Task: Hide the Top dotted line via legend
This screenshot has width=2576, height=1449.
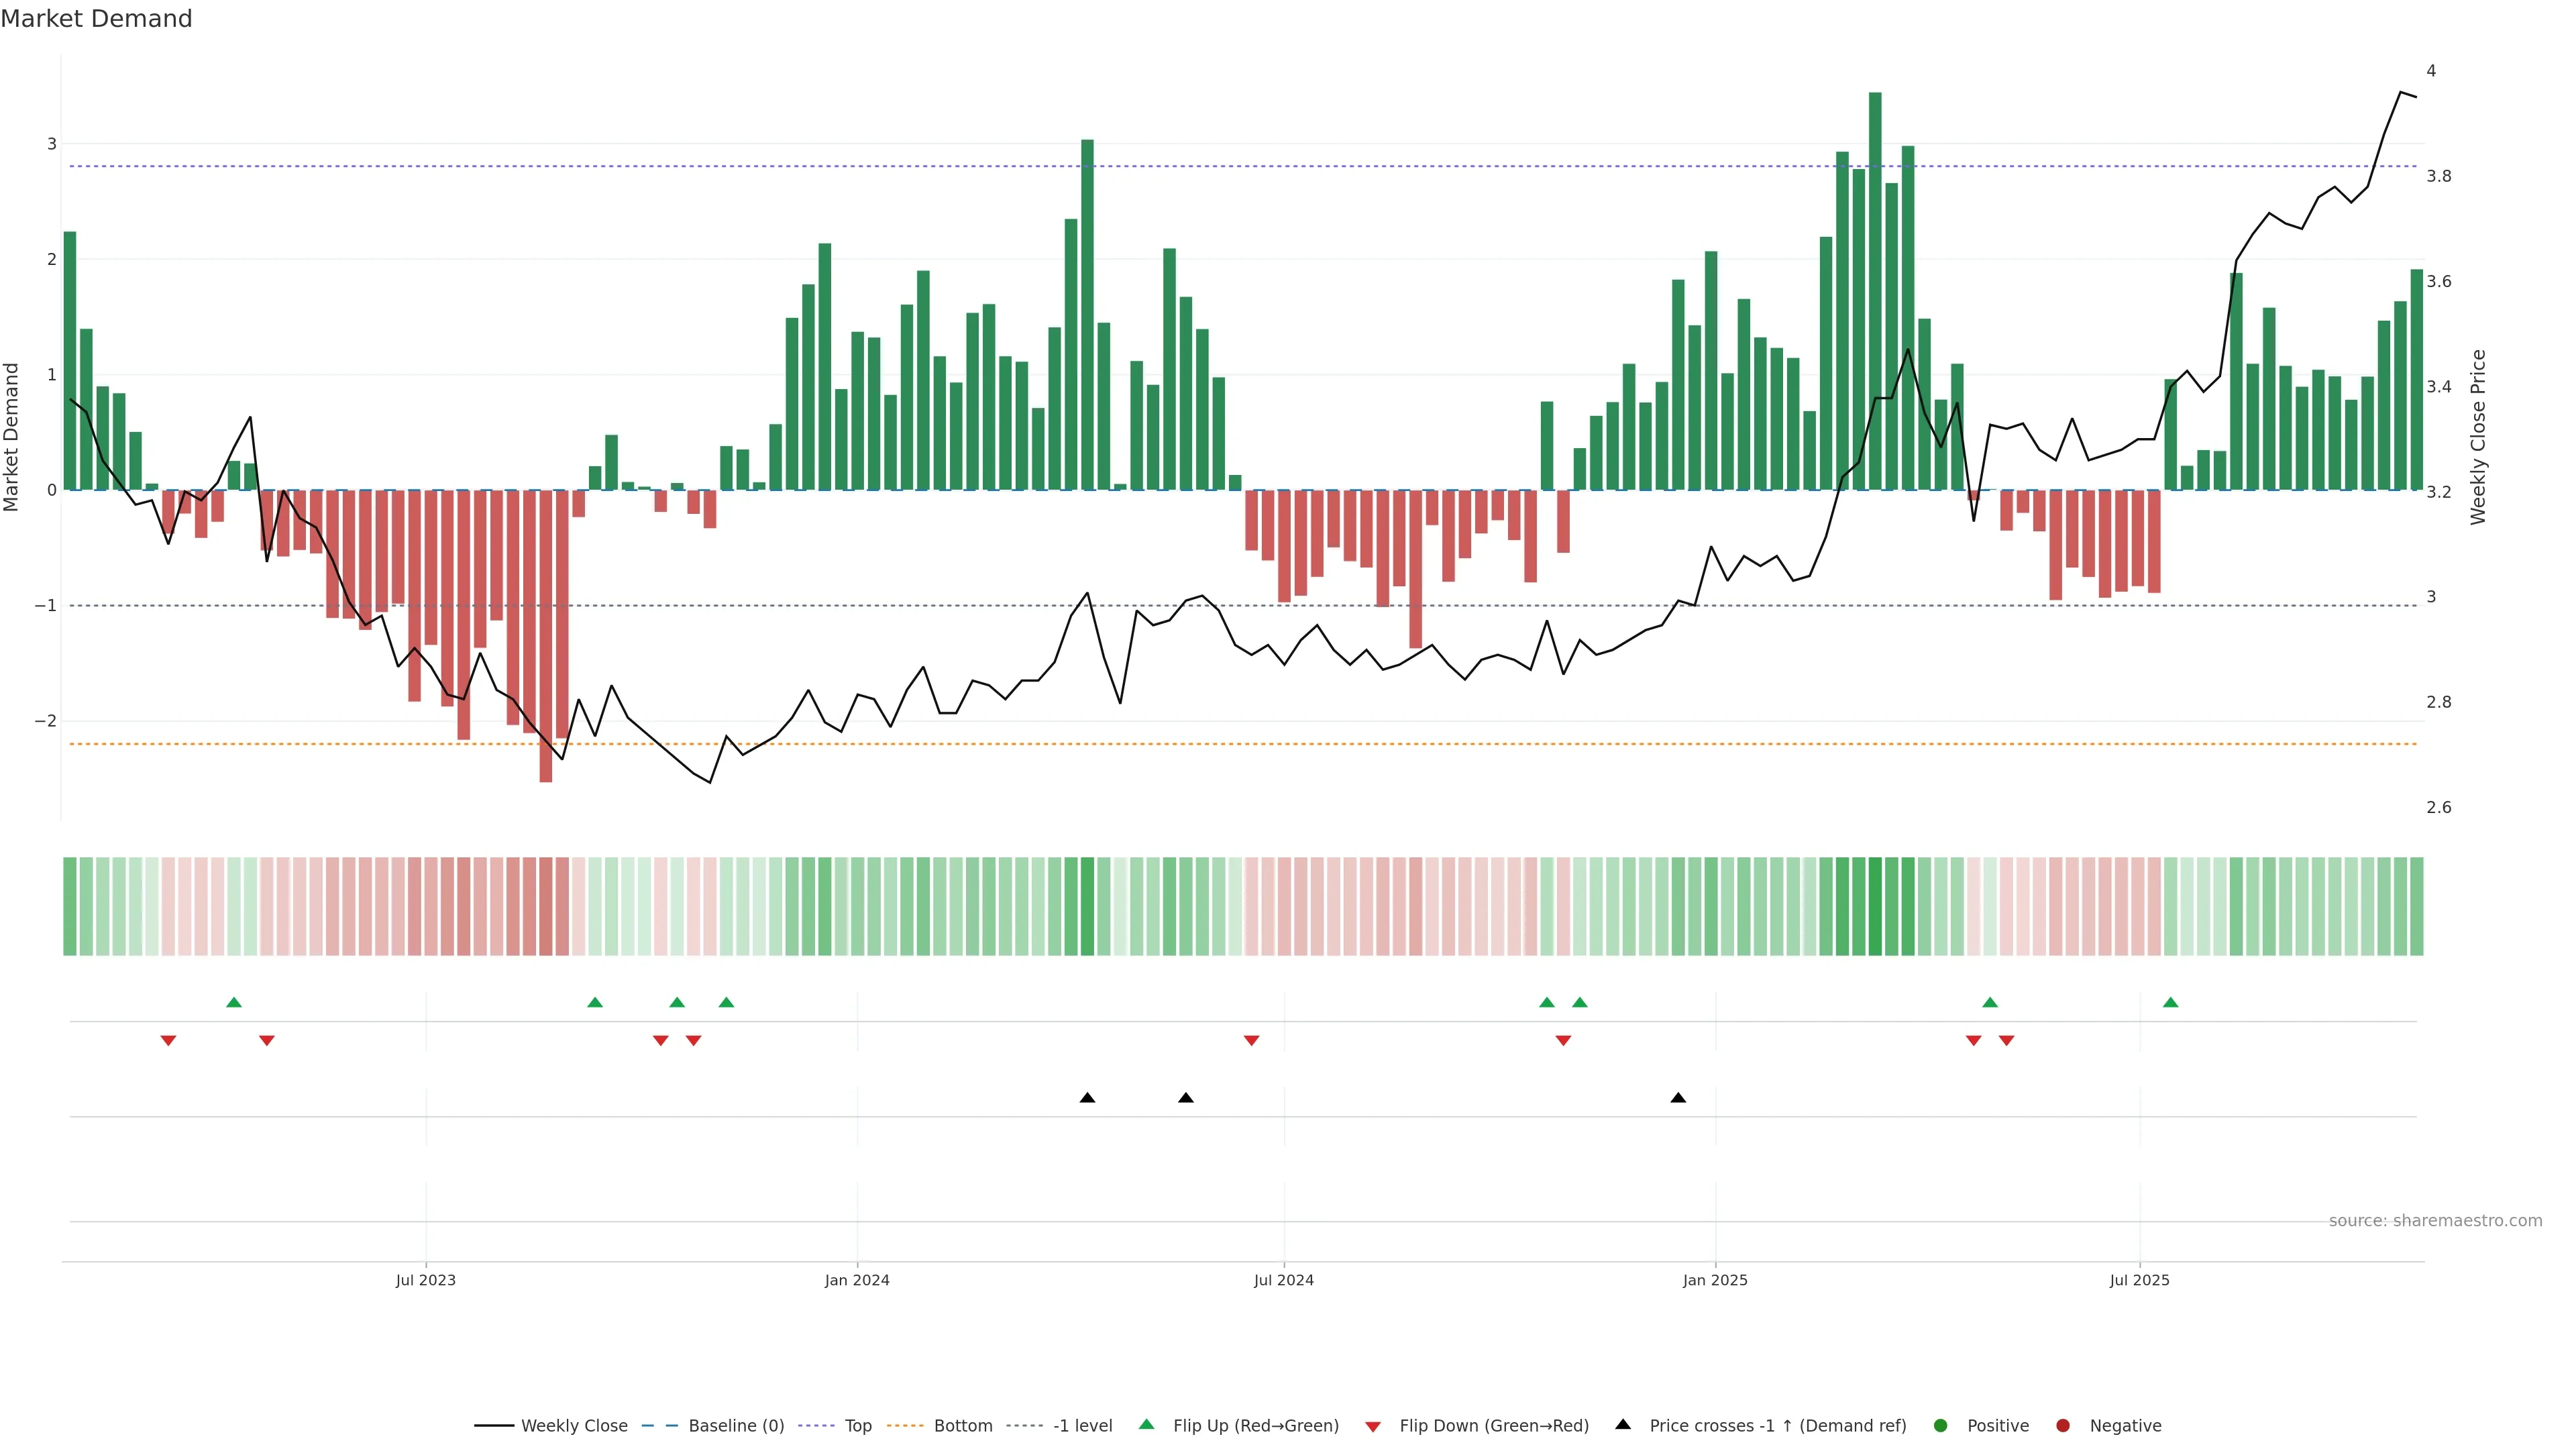Action: (857, 1426)
